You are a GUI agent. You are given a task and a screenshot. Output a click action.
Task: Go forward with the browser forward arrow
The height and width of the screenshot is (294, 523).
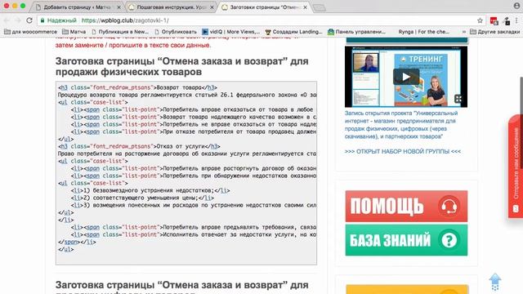[18, 20]
